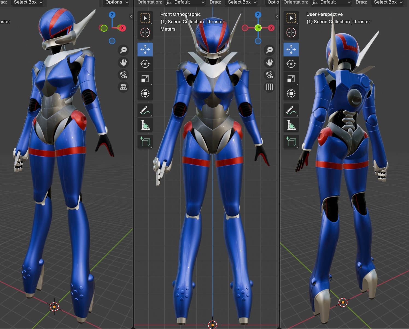This screenshot has height=329, width=409.
Task: Open Orientation Default dropdown in middle viewport
Action: tap(186, 2)
